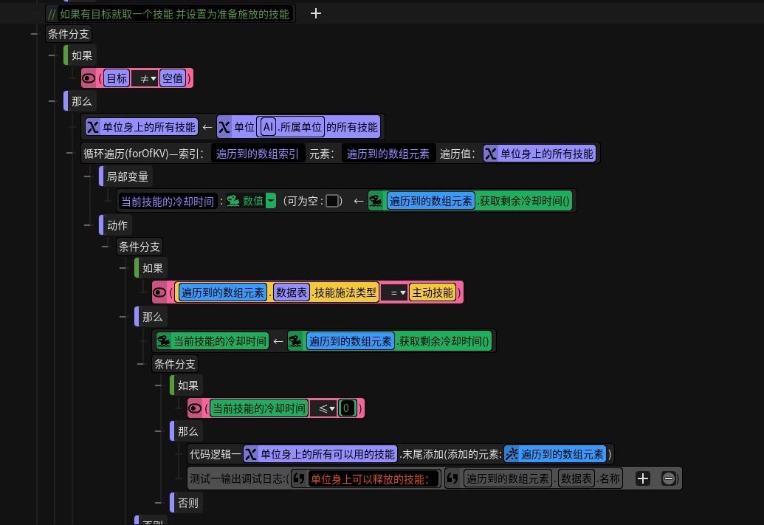
Task: Click the 主动技能 value chip
Action: coord(433,292)
